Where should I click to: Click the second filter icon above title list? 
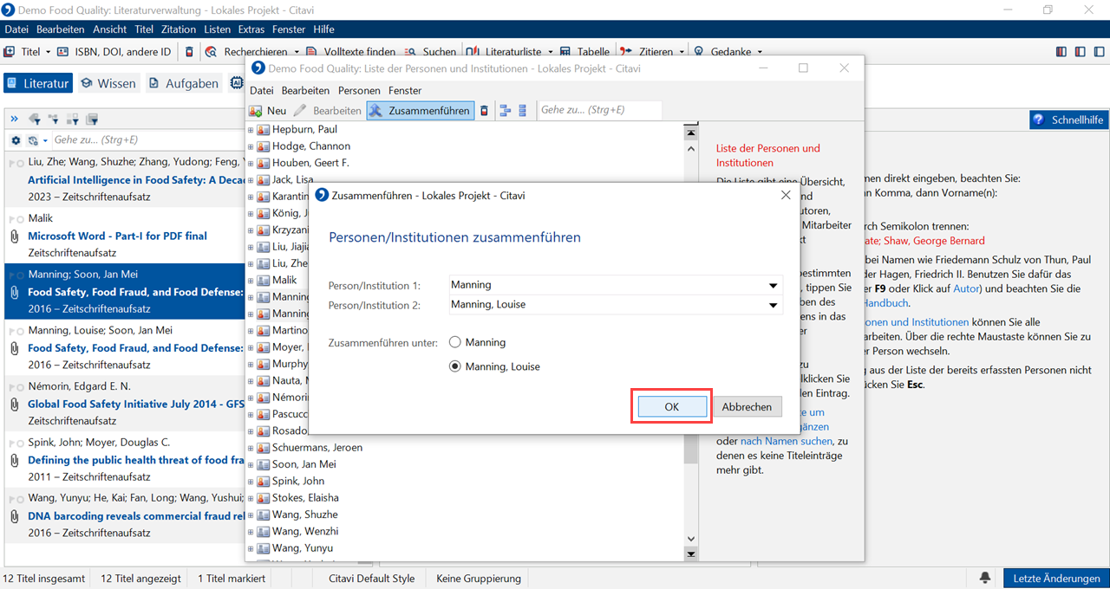click(x=54, y=119)
